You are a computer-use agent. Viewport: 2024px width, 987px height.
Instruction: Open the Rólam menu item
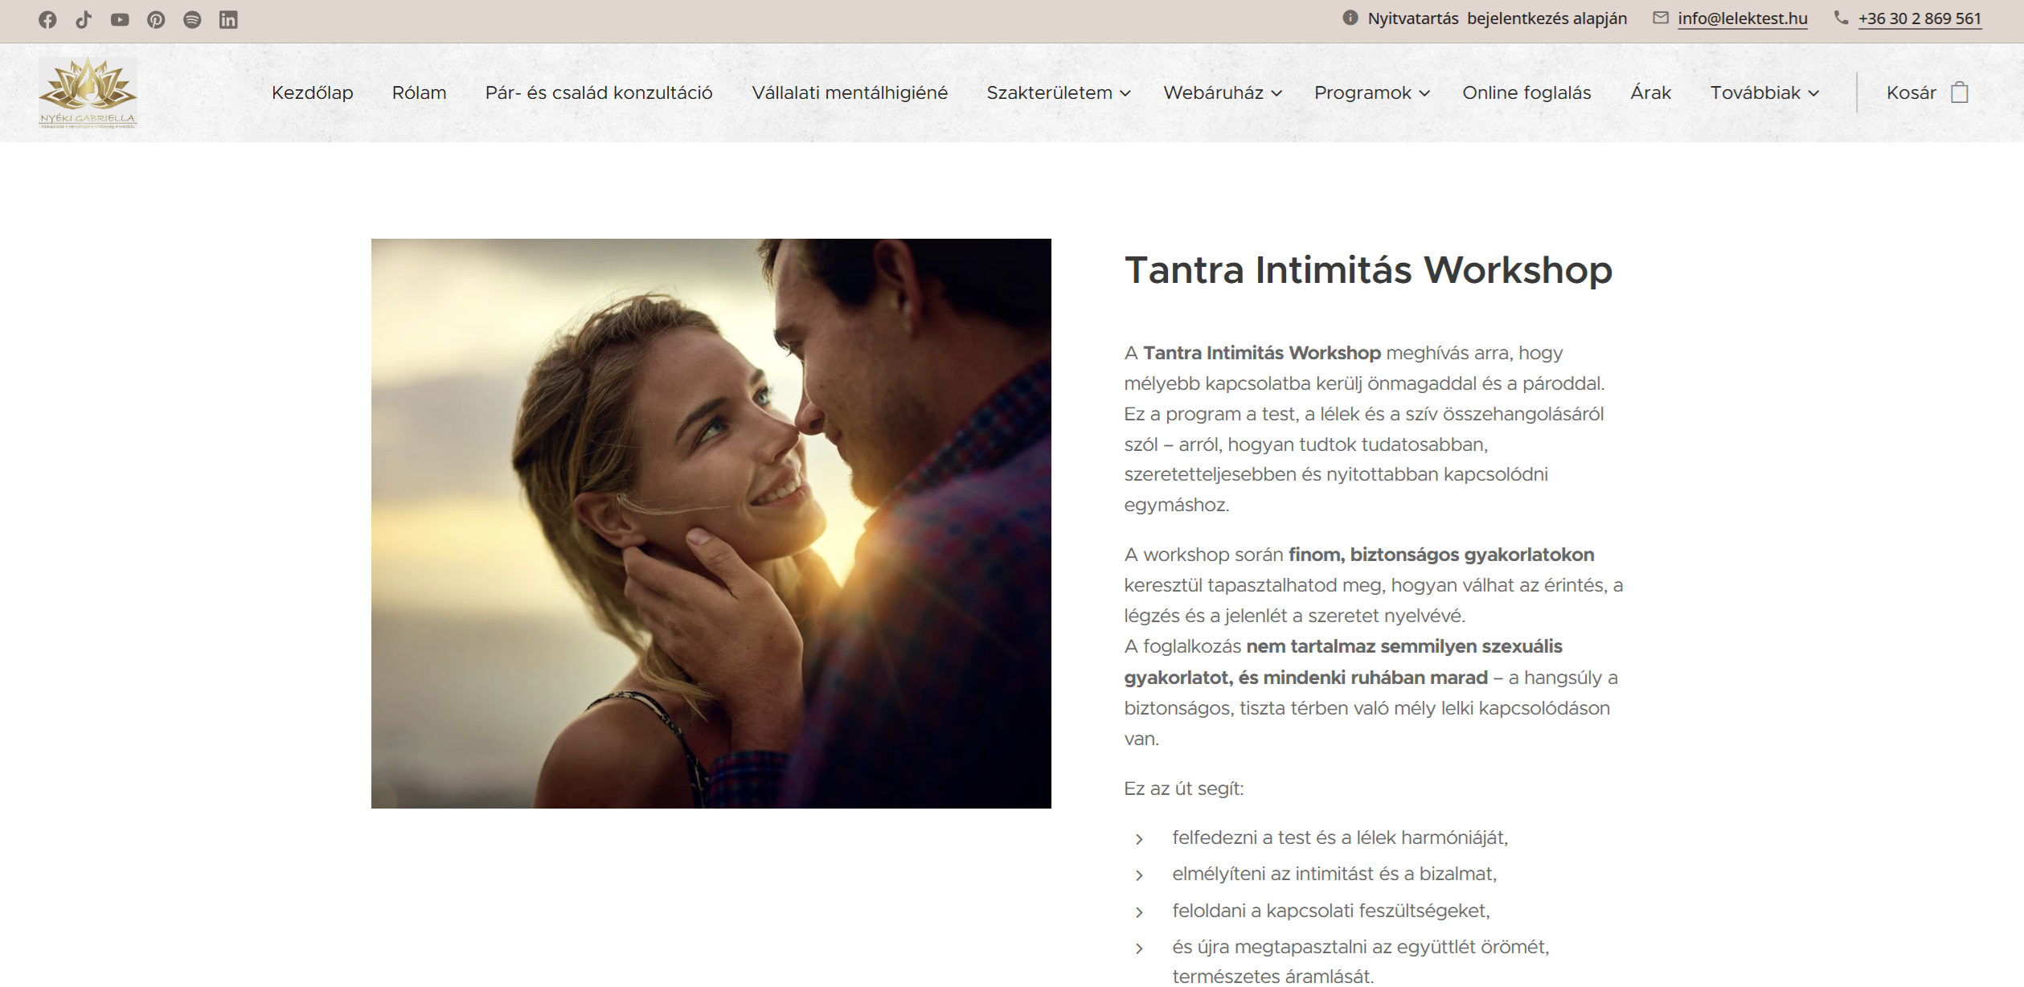tap(419, 93)
